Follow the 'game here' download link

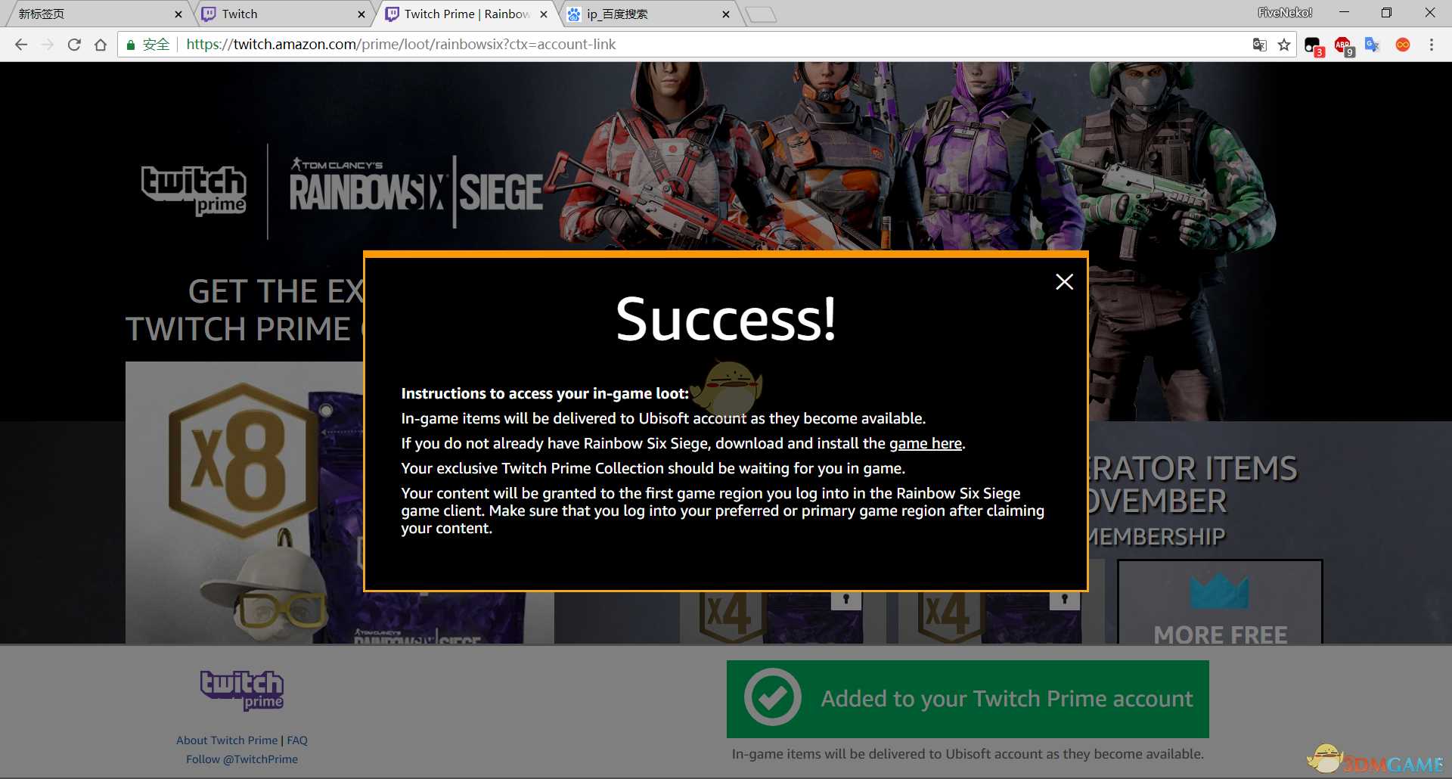click(x=925, y=443)
